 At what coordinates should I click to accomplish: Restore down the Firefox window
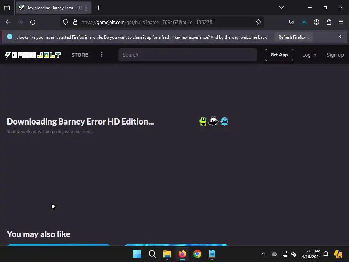pyautogui.click(x=325, y=8)
